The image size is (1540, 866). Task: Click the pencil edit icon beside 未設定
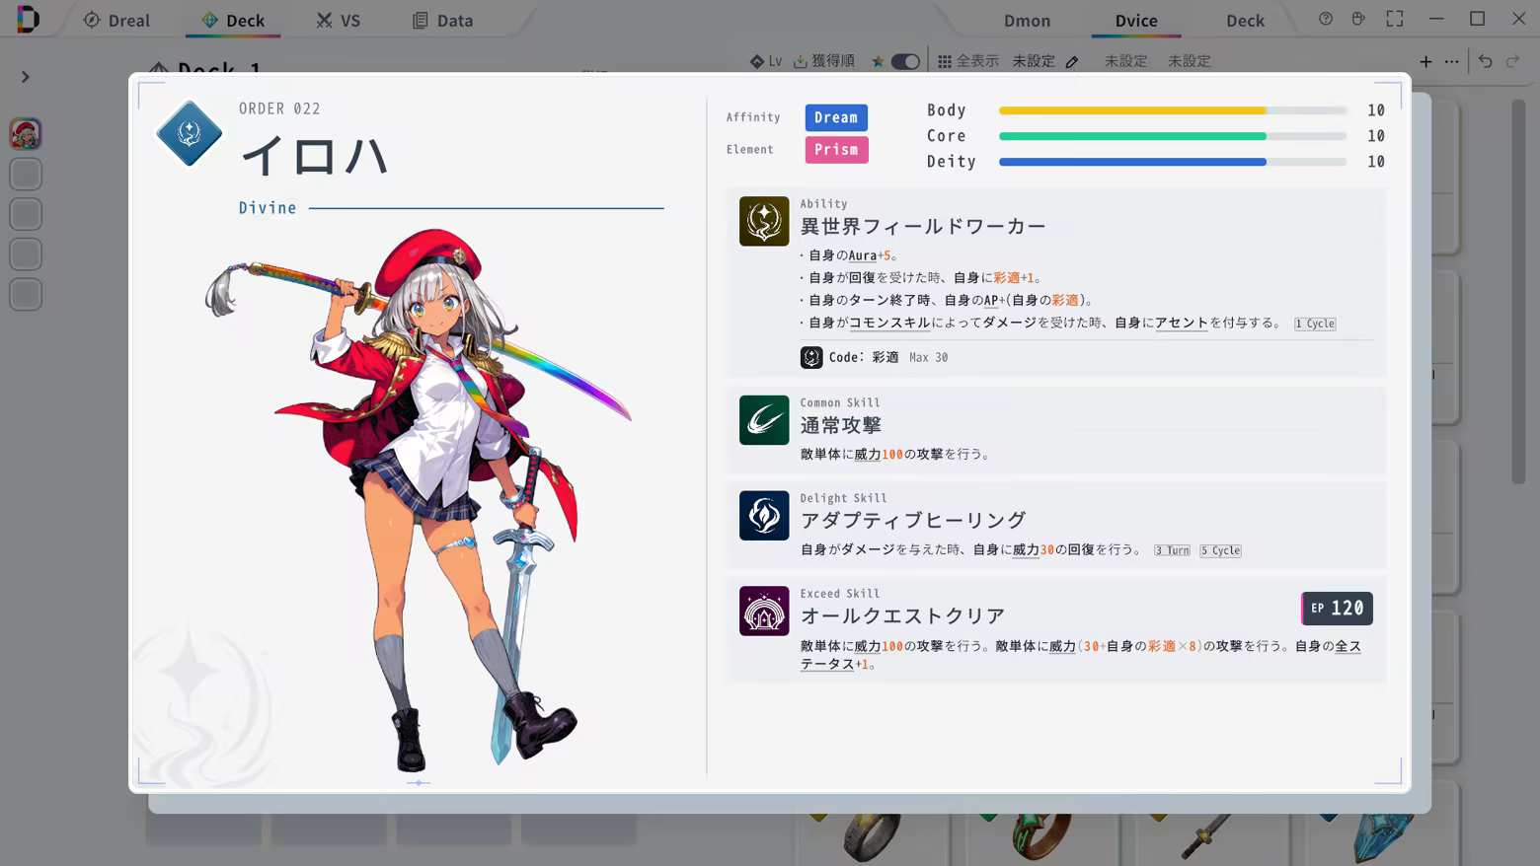click(x=1072, y=61)
